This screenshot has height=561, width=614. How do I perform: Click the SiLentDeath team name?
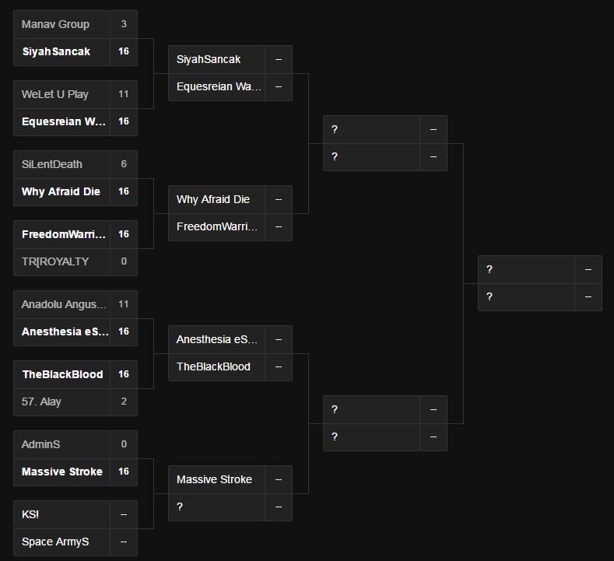click(x=52, y=164)
